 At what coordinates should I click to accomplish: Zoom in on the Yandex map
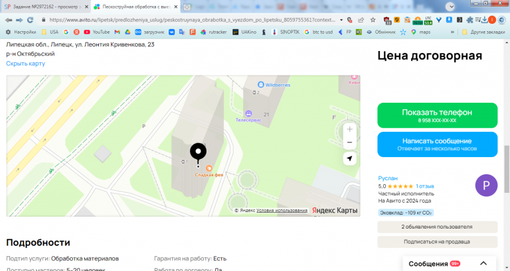350,129
